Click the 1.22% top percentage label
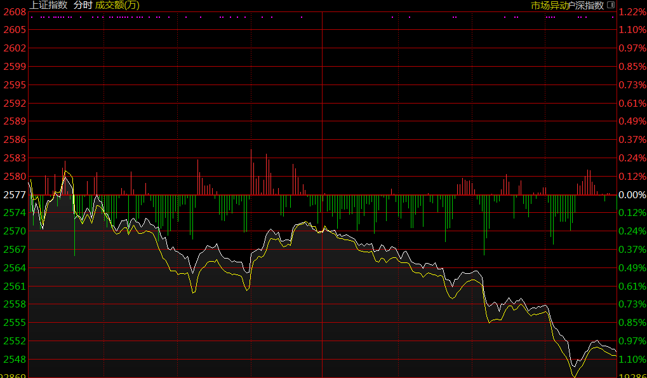This screenshot has height=378, width=647. click(632, 12)
